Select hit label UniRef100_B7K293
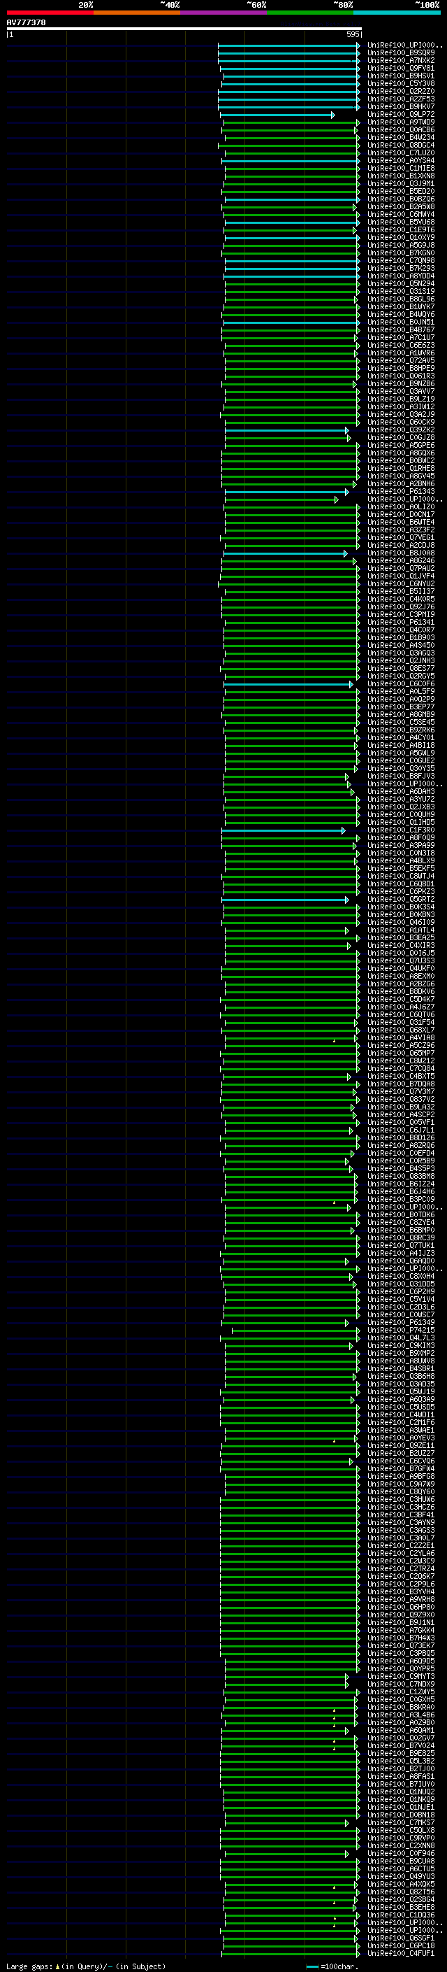The image size is (447, 1972). 401,268
